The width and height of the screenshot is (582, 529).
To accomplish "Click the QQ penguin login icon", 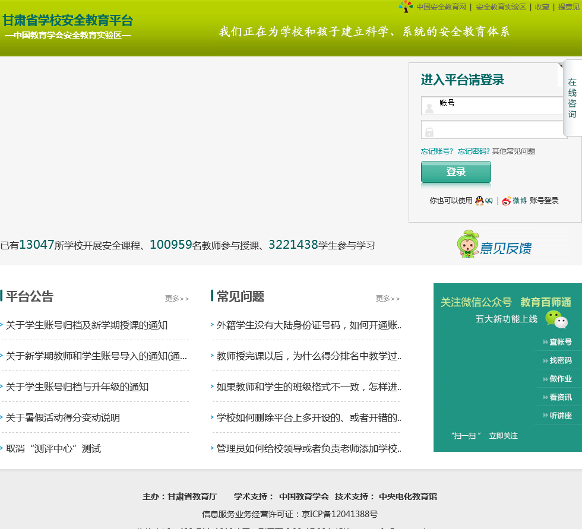I will 480,200.
